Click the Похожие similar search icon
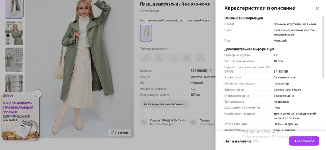The width and height of the screenshot is (326, 150). pyautogui.click(x=113, y=133)
